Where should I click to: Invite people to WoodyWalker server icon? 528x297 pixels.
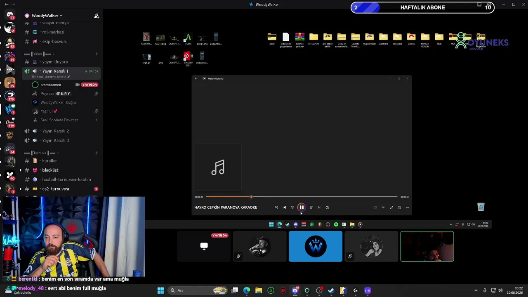pos(97,16)
